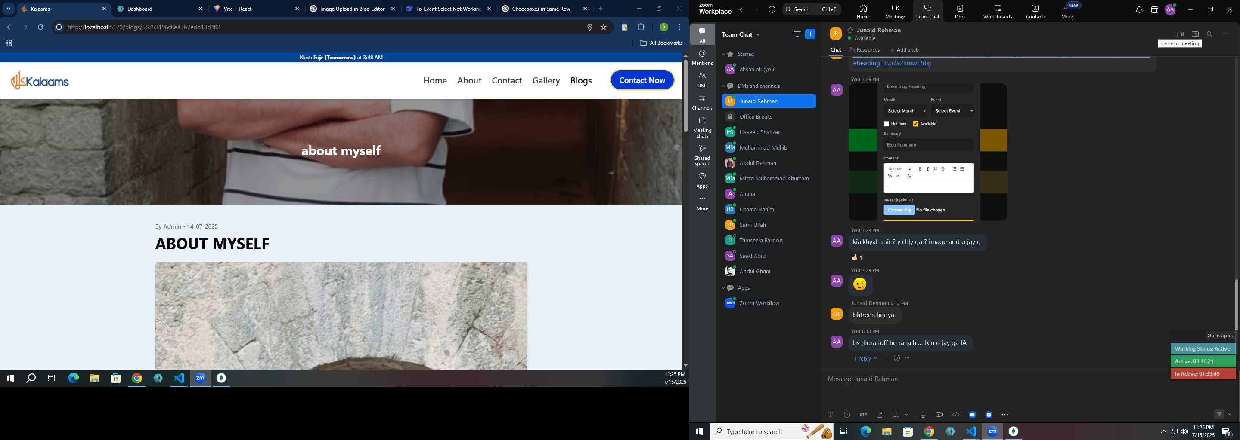This screenshot has height=440, width=1240.
Task: Click Open App on time tracker widget
Action: [1220, 336]
